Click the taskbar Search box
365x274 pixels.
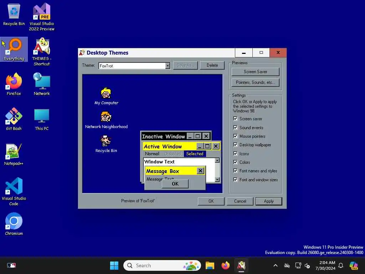pyautogui.click(x=162, y=265)
